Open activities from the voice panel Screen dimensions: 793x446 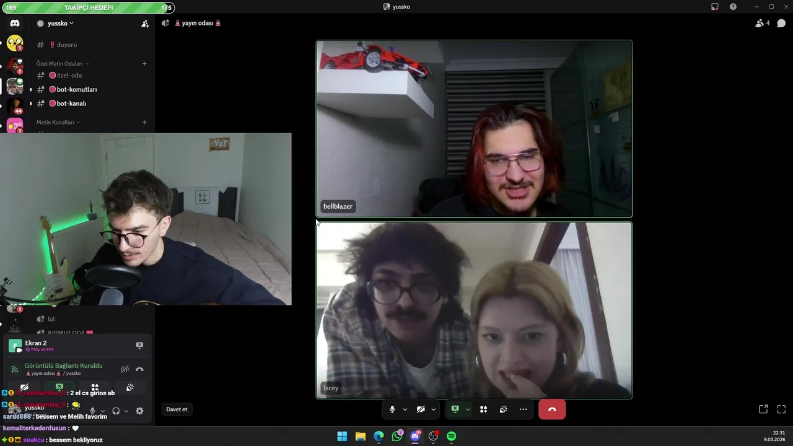click(95, 387)
